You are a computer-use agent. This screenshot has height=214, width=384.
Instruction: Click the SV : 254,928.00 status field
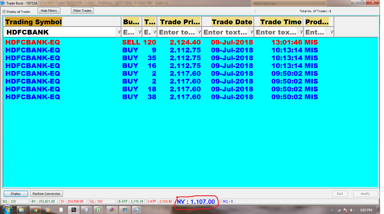click(73, 201)
